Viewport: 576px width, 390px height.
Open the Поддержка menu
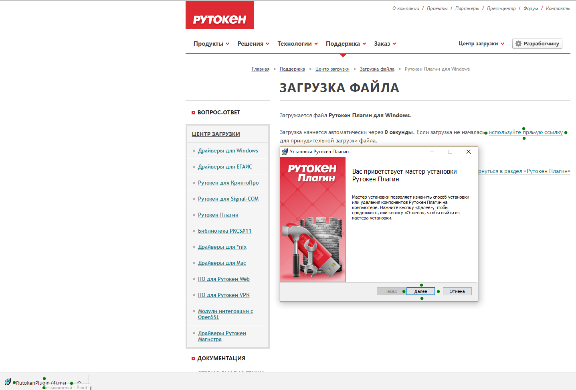[x=343, y=44]
